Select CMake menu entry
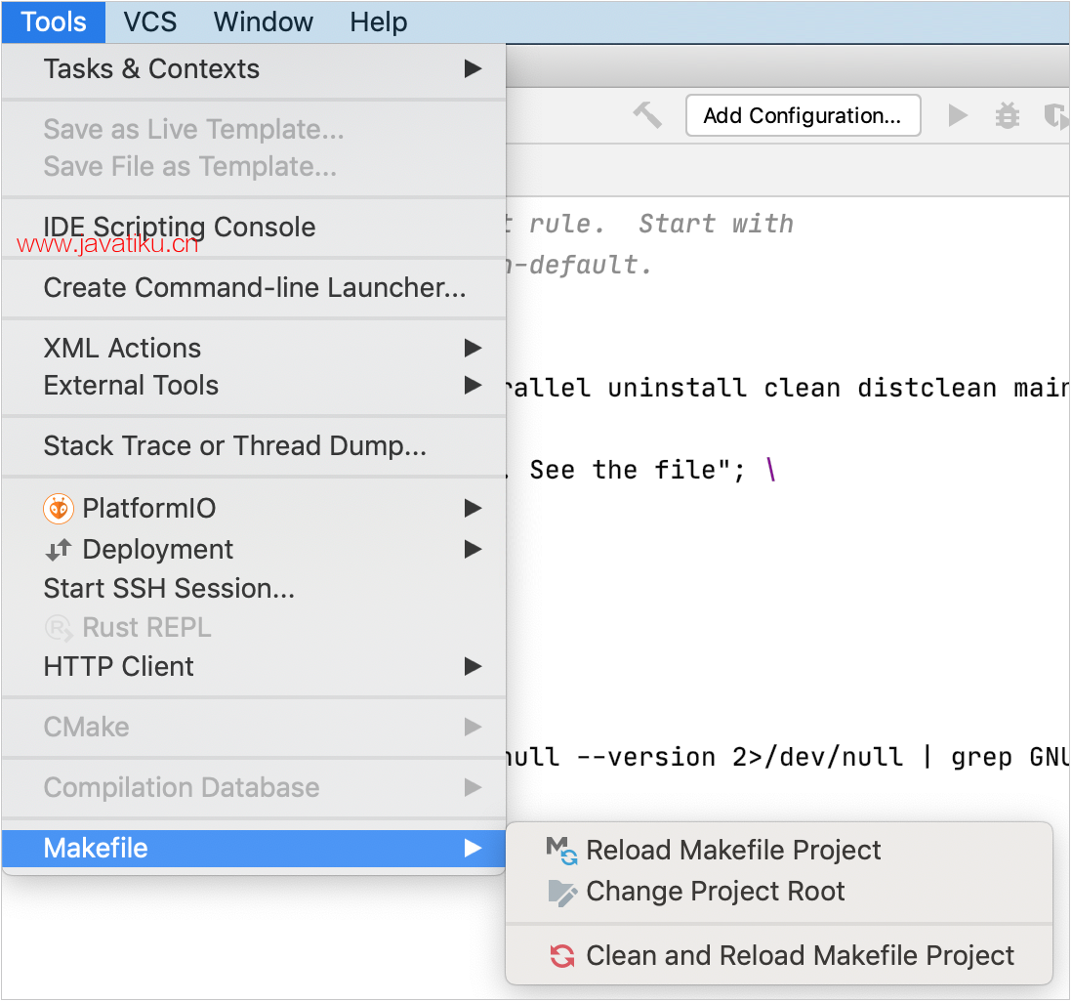This screenshot has height=1002, width=1072. tap(254, 727)
